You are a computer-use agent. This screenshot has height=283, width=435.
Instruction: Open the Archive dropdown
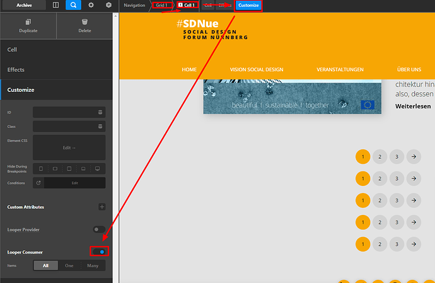click(24, 5)
